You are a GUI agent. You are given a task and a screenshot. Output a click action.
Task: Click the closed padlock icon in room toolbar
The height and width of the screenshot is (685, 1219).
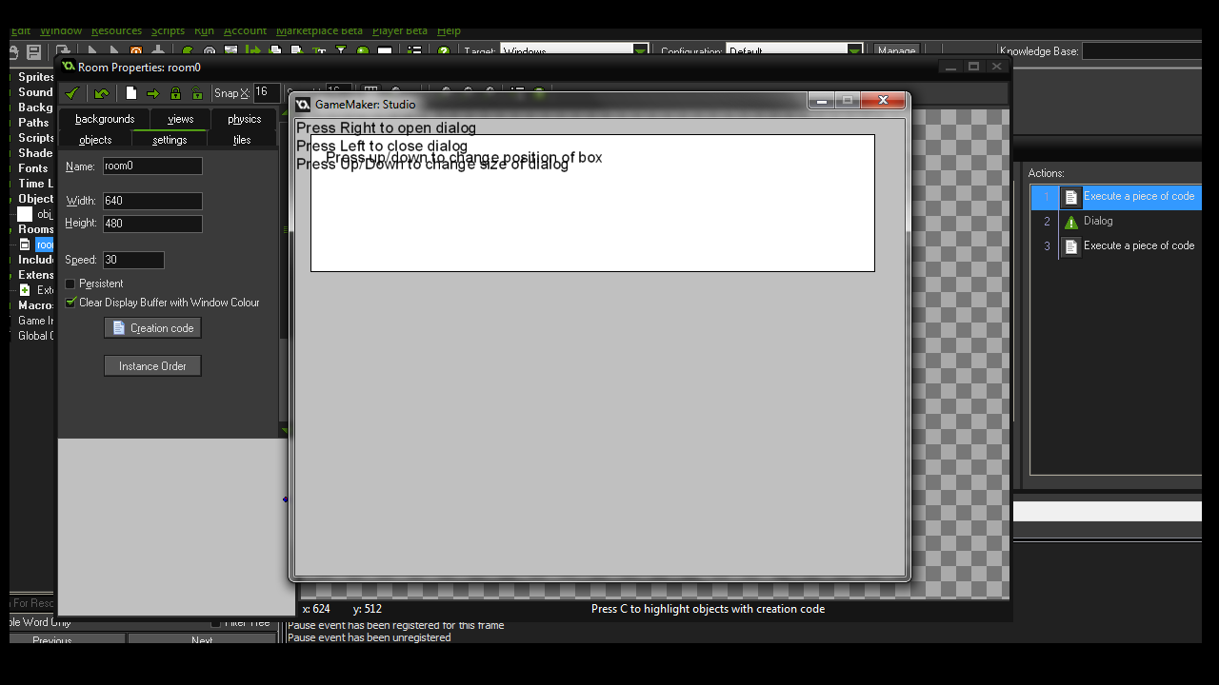point(175,92)
